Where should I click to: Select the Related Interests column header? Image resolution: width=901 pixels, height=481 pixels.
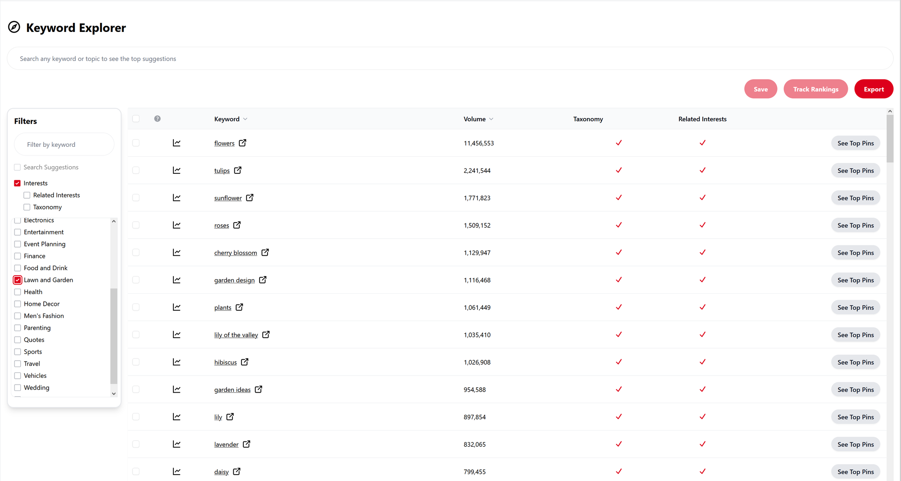click(702, 119)
